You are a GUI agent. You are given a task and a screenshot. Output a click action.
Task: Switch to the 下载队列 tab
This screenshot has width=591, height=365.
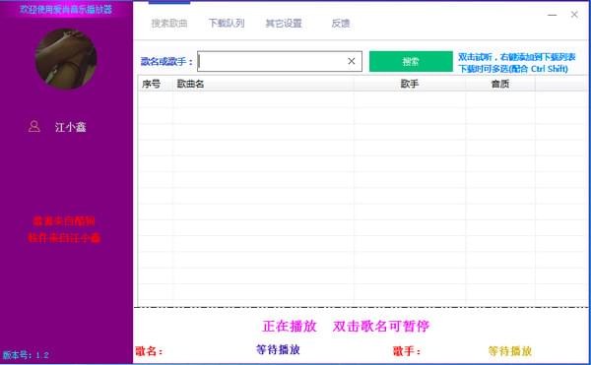click(x=227, y=24)
